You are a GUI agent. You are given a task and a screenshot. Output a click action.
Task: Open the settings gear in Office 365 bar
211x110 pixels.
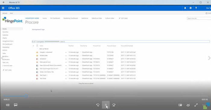[x=191, y=8]
